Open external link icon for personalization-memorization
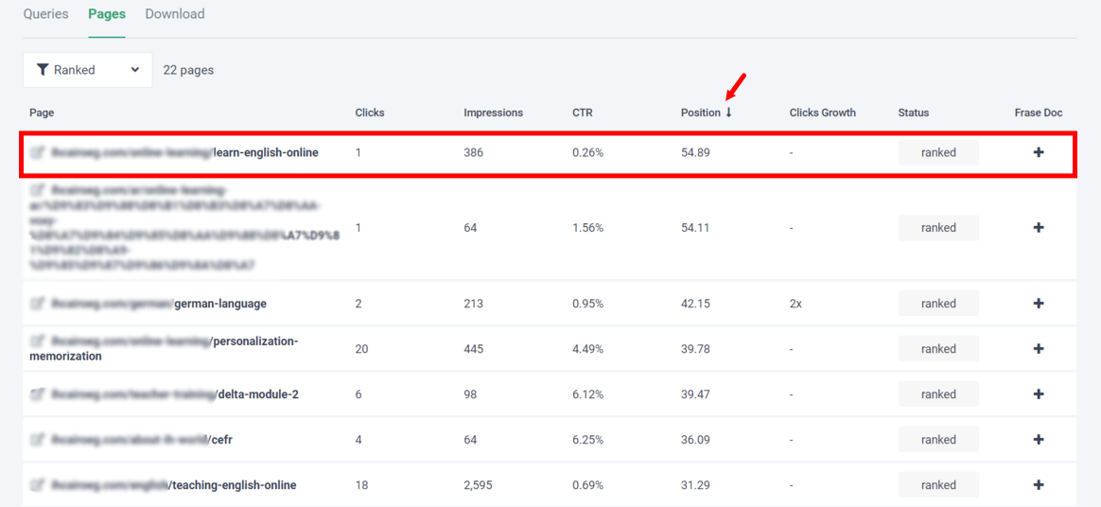The height and width of the screenshot is (507, 1101). pyautogui.click(x=37, y=341)
